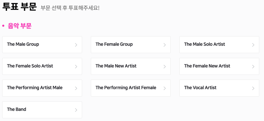The width and height of the screenshot is (264, 121).
Task: Click The Vocal Artist label
Action: [x=200, y=88]
